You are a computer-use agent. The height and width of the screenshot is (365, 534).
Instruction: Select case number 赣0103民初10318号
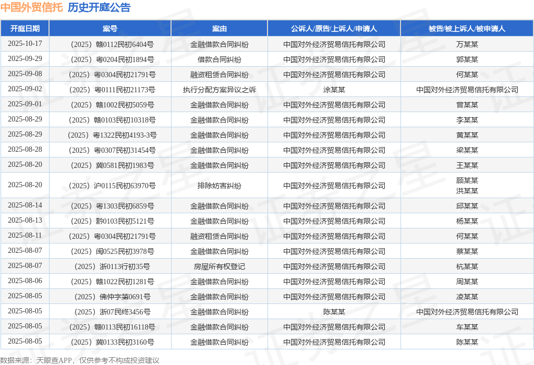coord(112,120)
